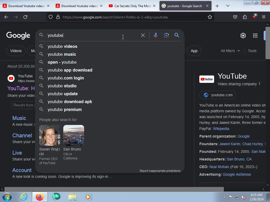Click the Action Center flag tray icon
The height and width of the screenshot is (202, 270).
point(230,197)
